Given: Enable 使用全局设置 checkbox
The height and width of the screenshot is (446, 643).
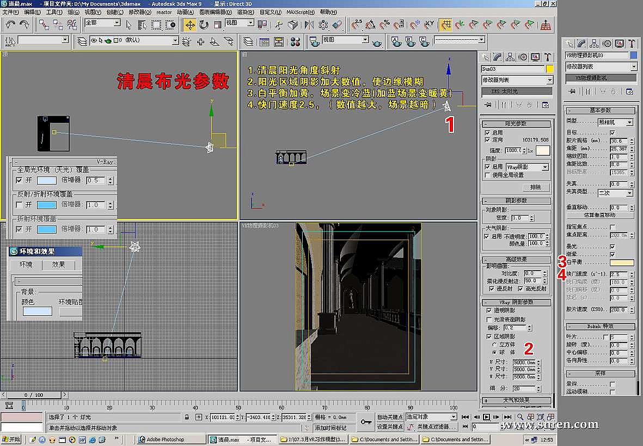Looking at the screenshot, I should pyautogui.click(x=487, y=175).
